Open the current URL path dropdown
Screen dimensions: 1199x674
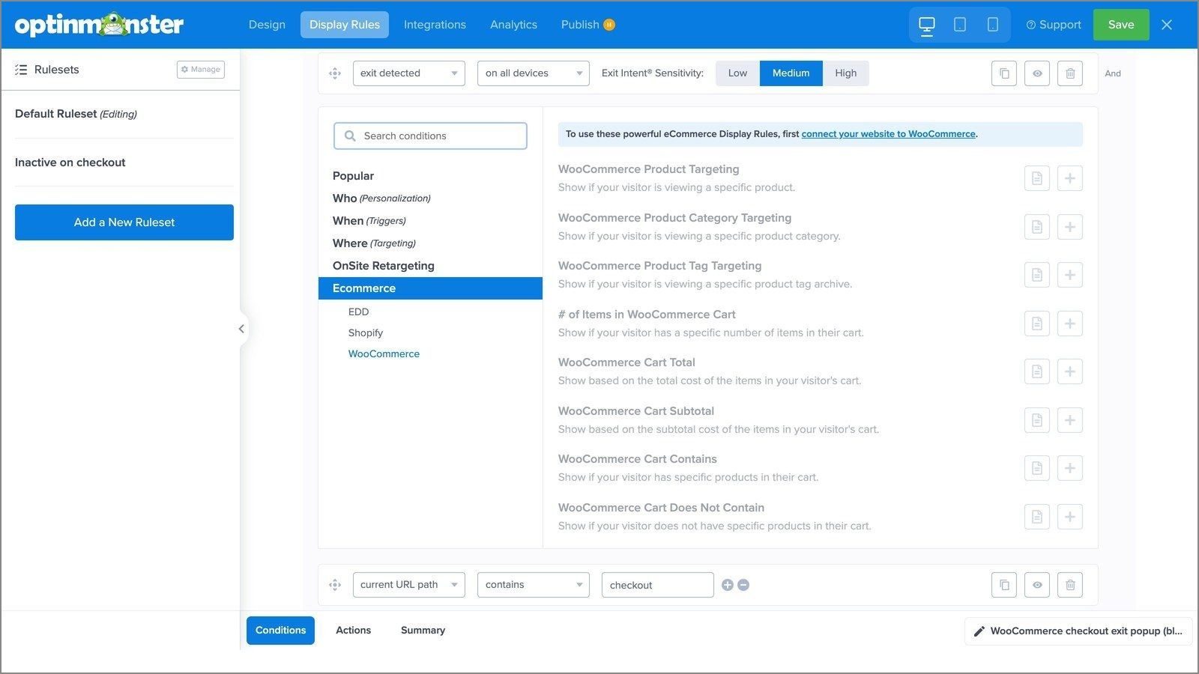409,585
